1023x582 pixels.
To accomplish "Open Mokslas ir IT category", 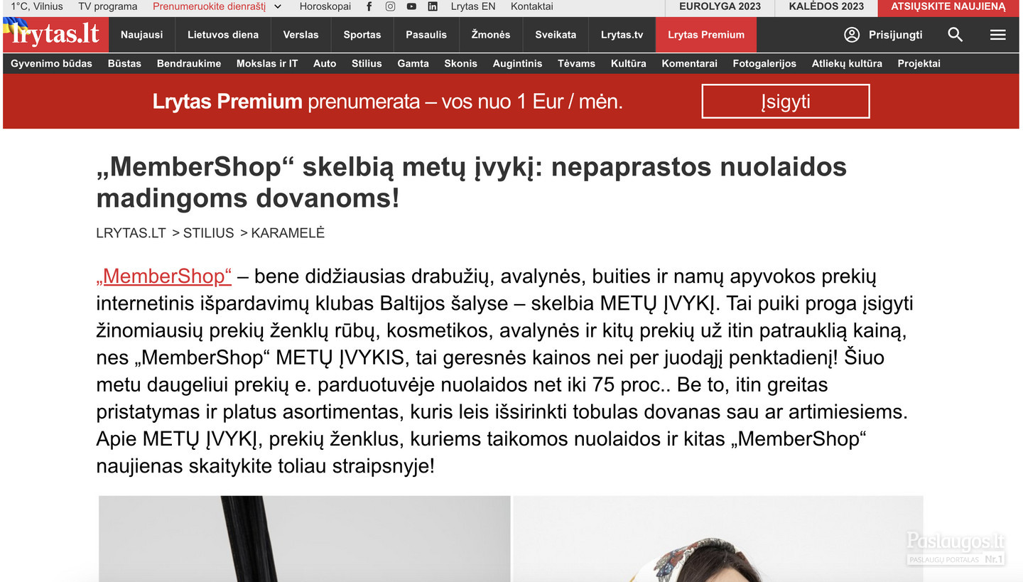I will [x=267, y=63].
